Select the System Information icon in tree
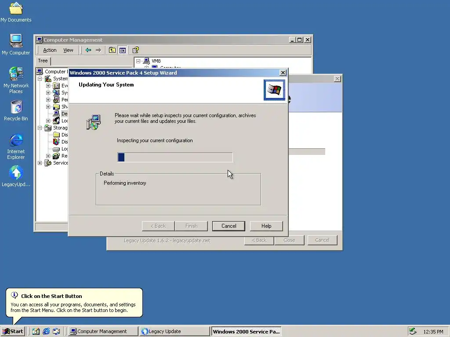450x337 pixels. click(57, 93)
